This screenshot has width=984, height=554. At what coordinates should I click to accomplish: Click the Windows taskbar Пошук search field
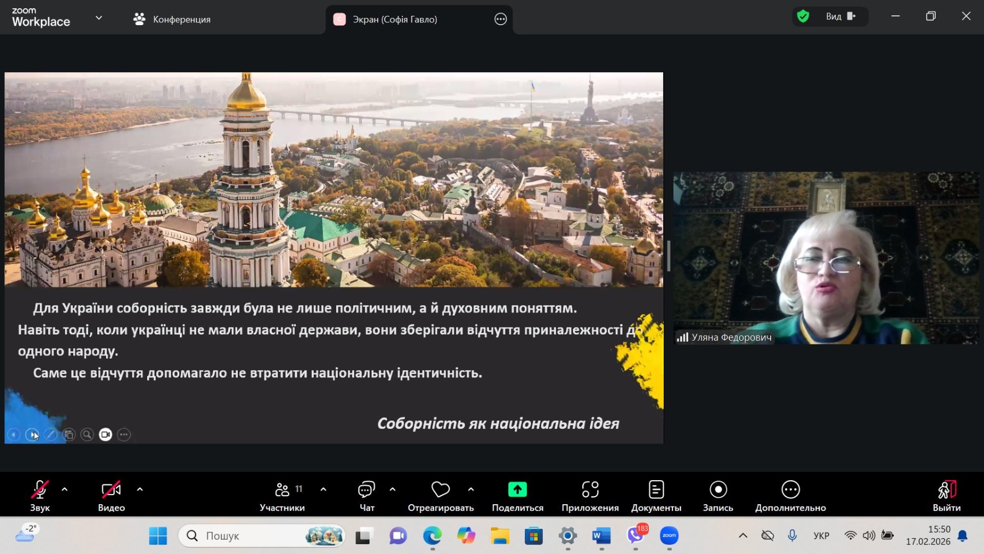click(x=251, y=536)
